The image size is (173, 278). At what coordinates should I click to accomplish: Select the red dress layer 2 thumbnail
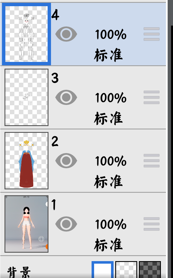click(x=26, y=161)
